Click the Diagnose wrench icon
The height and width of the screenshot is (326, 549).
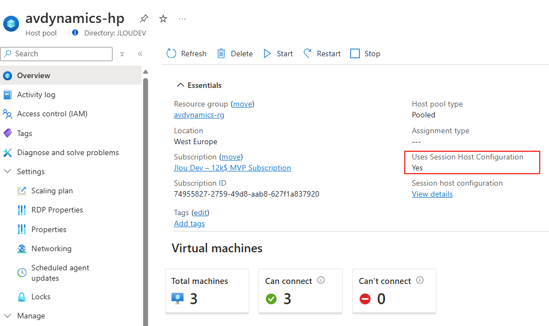(x=7, y=152)
